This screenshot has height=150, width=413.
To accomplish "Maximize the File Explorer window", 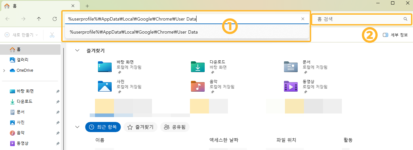I will 393,3.
